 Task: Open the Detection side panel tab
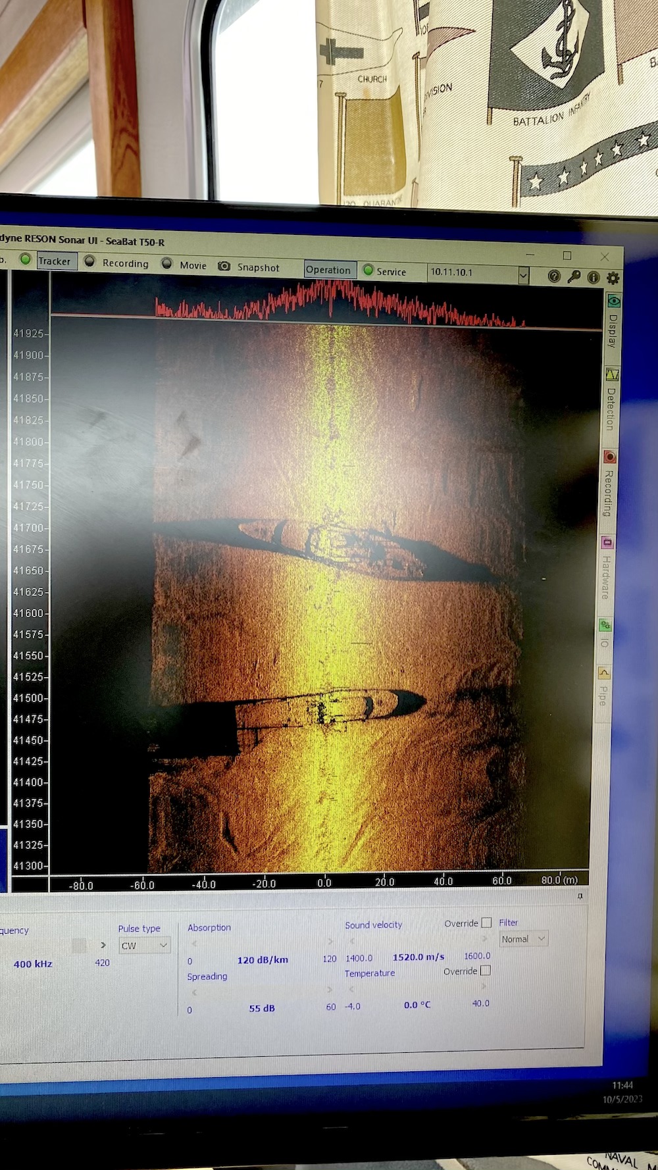point(612,399)
